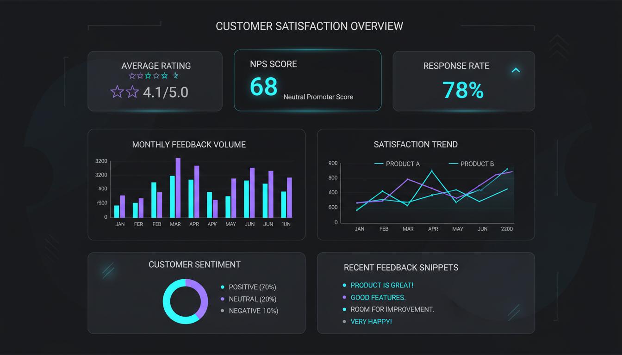Expand the Monthly Feedback Volume chart title
622x355 pixels.
tap(189, 145)
